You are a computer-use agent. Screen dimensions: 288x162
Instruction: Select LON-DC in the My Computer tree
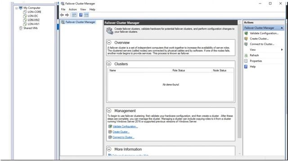click(x=33, y=16)
